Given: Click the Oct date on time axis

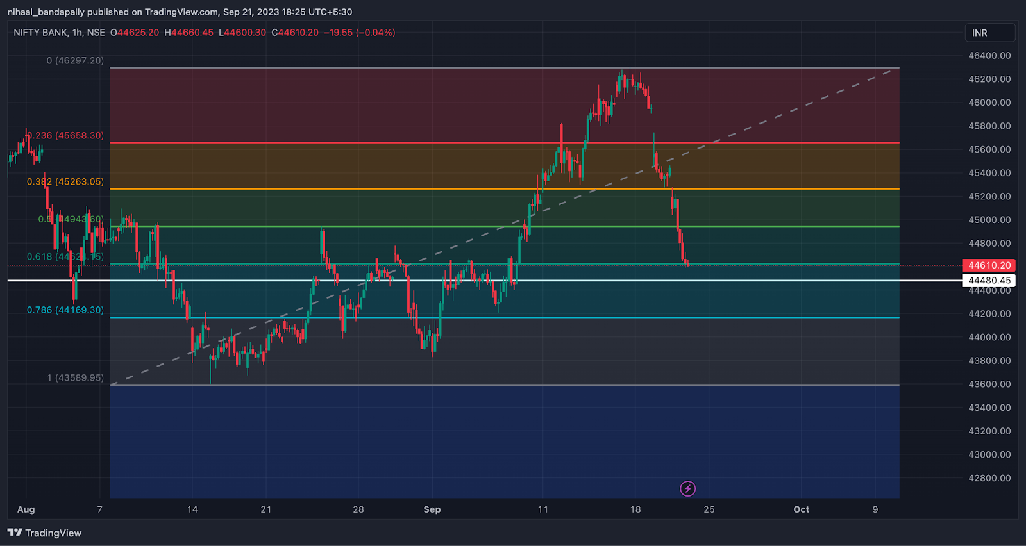Looking at the screenshot, I should point(802,509).
